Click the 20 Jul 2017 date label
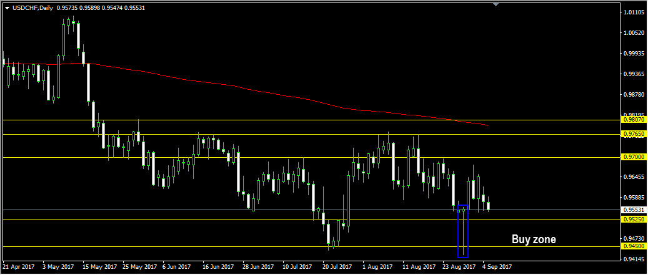The image size is (648, 275). [336, 267]
